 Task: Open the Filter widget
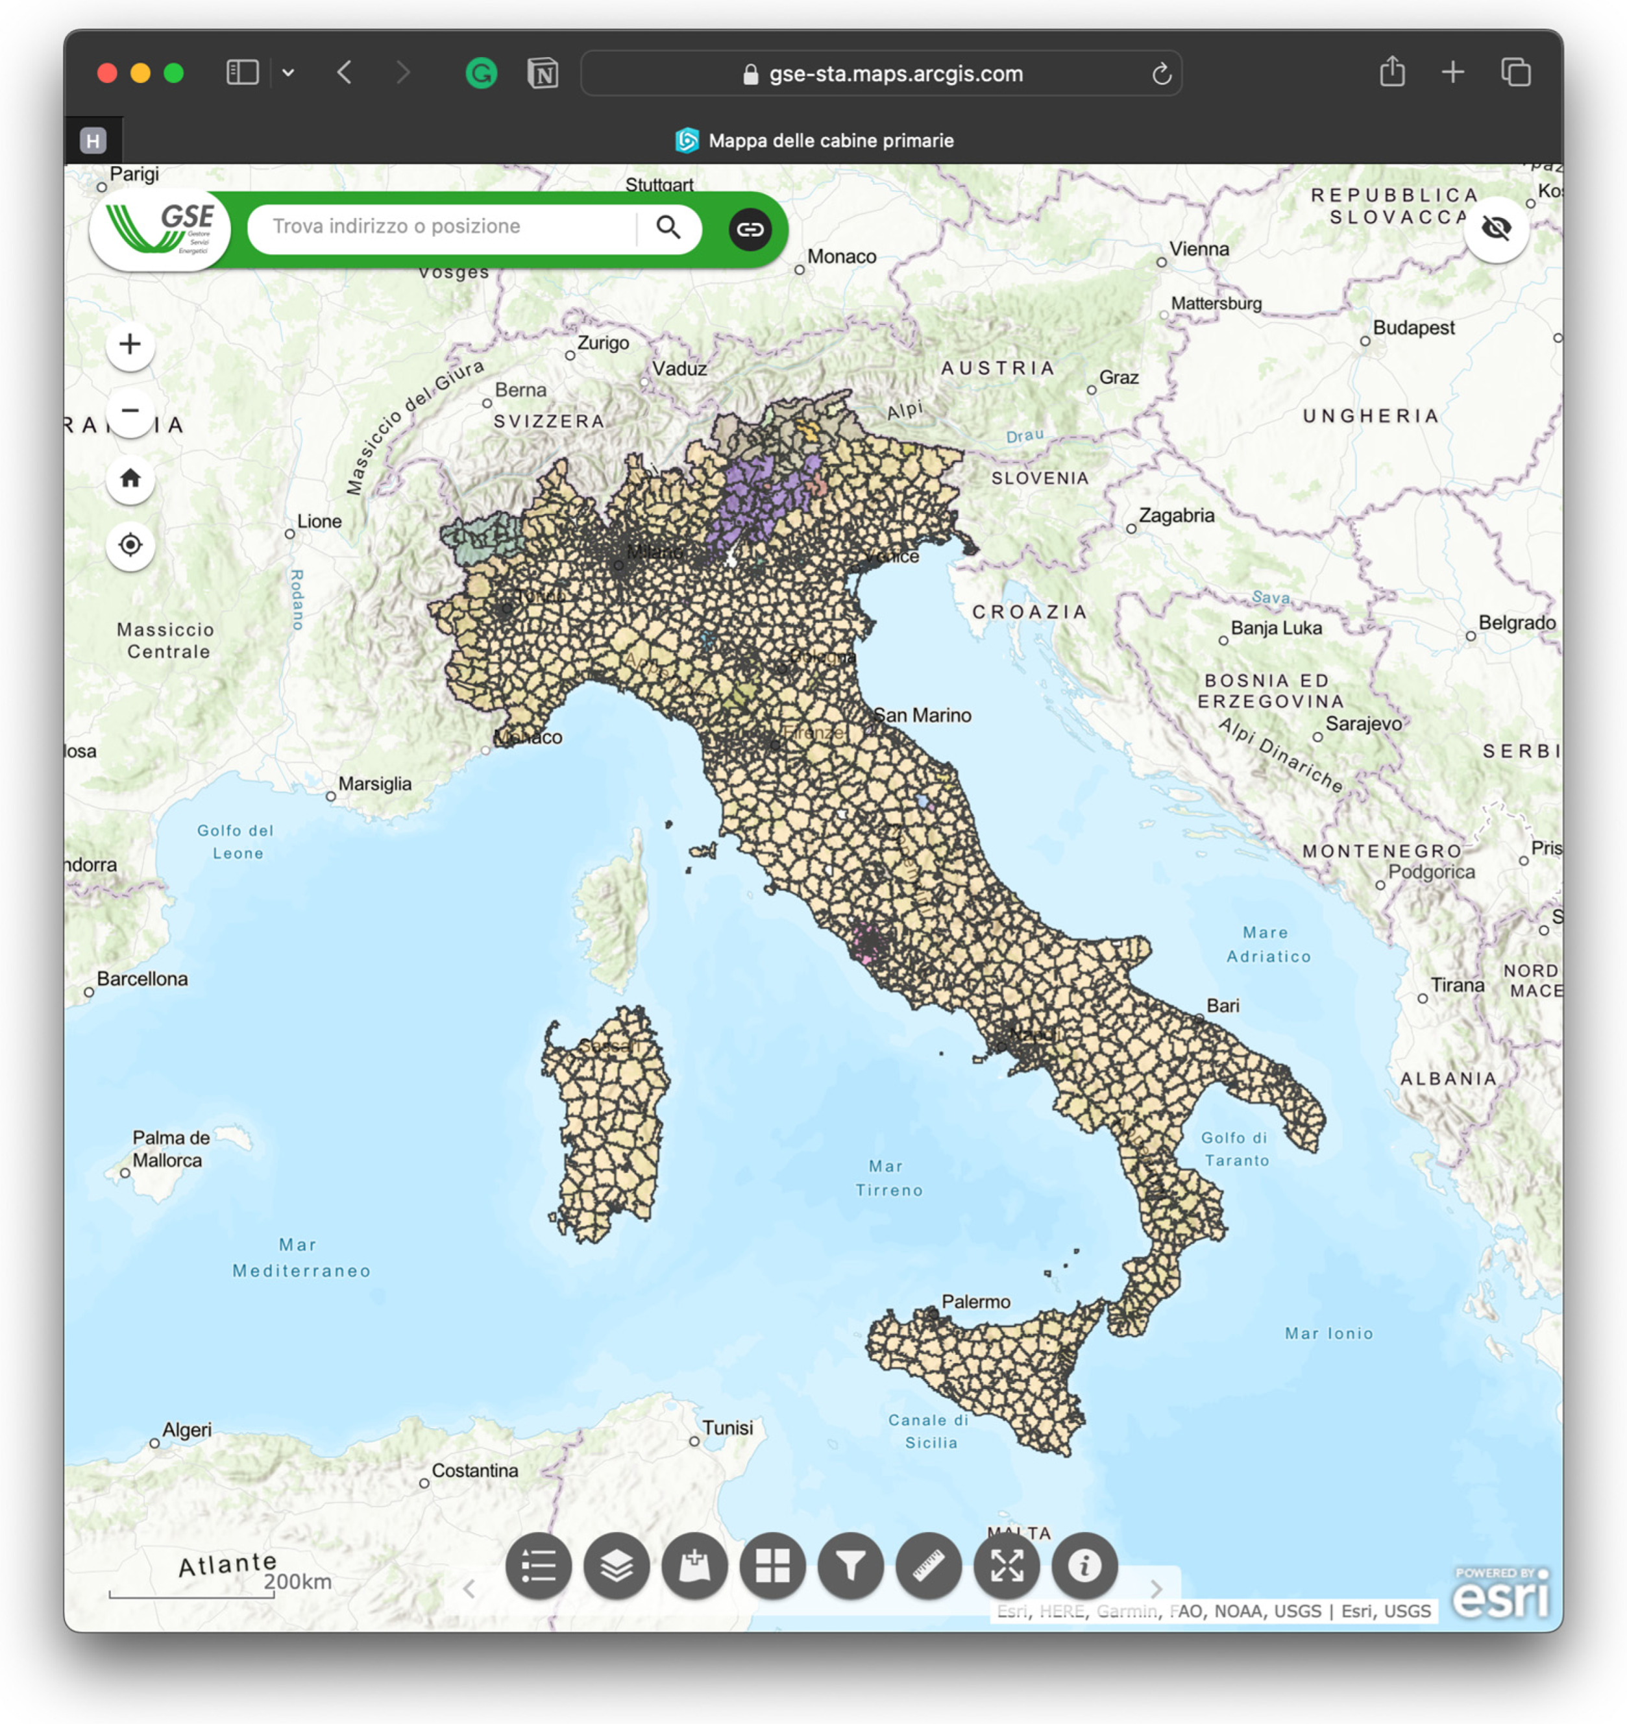pos(850,1566)
